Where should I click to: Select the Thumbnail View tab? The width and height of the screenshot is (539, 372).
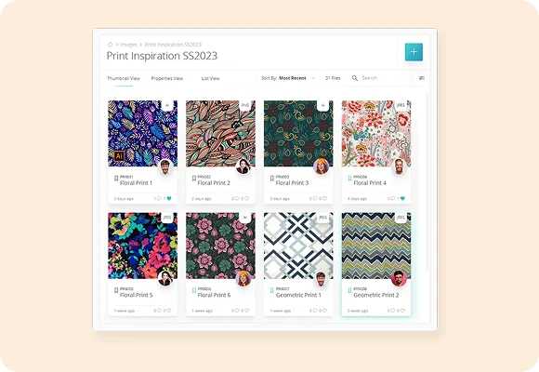point(124,78)
